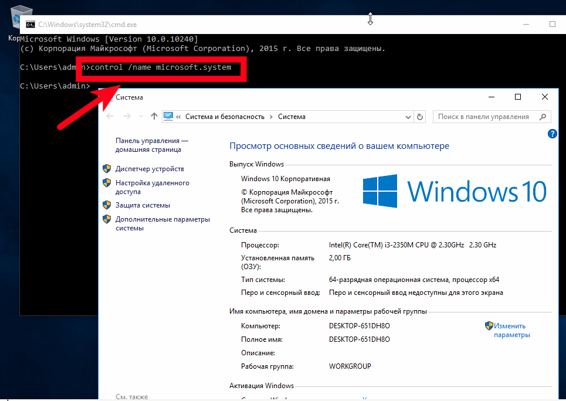The height and width of the screenshot is (401, 566).
Task: Open Диспетчер устройств link
Action: click(150, 169)
